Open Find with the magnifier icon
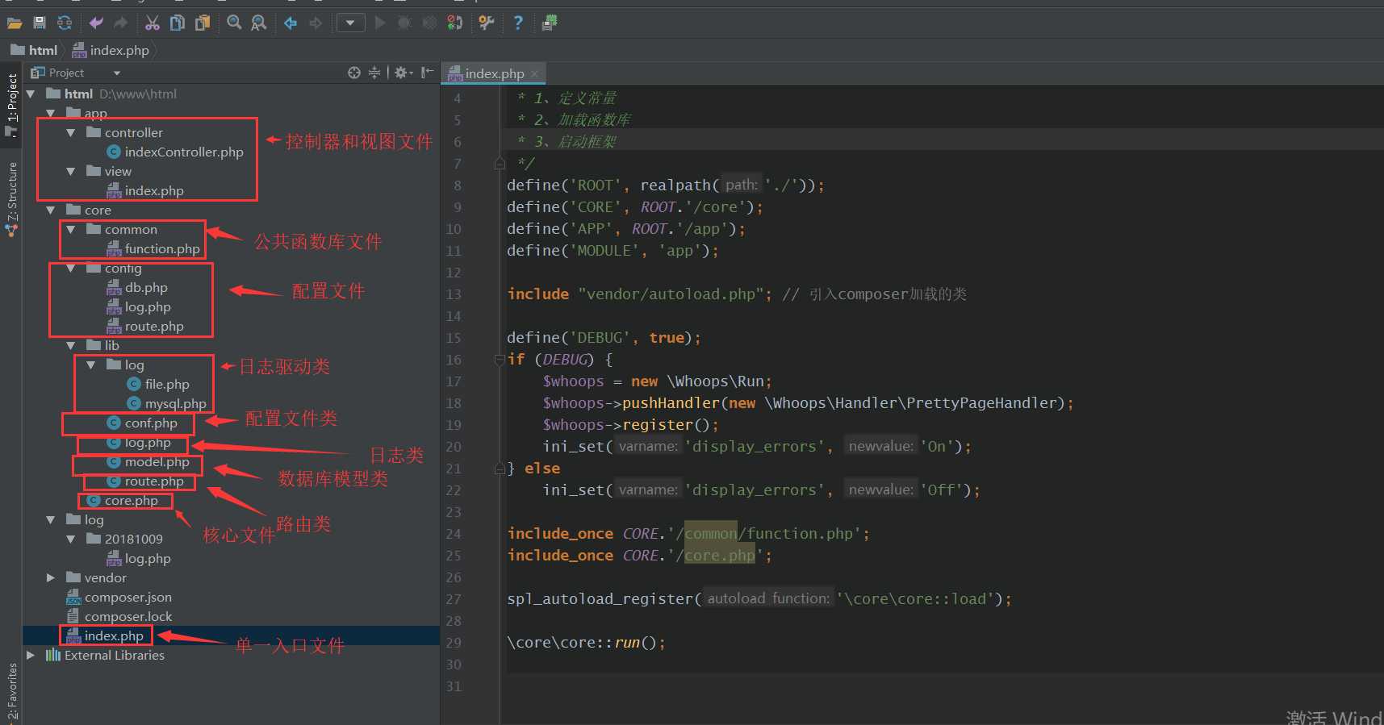 pyautogui.click(x=234, y=23)
